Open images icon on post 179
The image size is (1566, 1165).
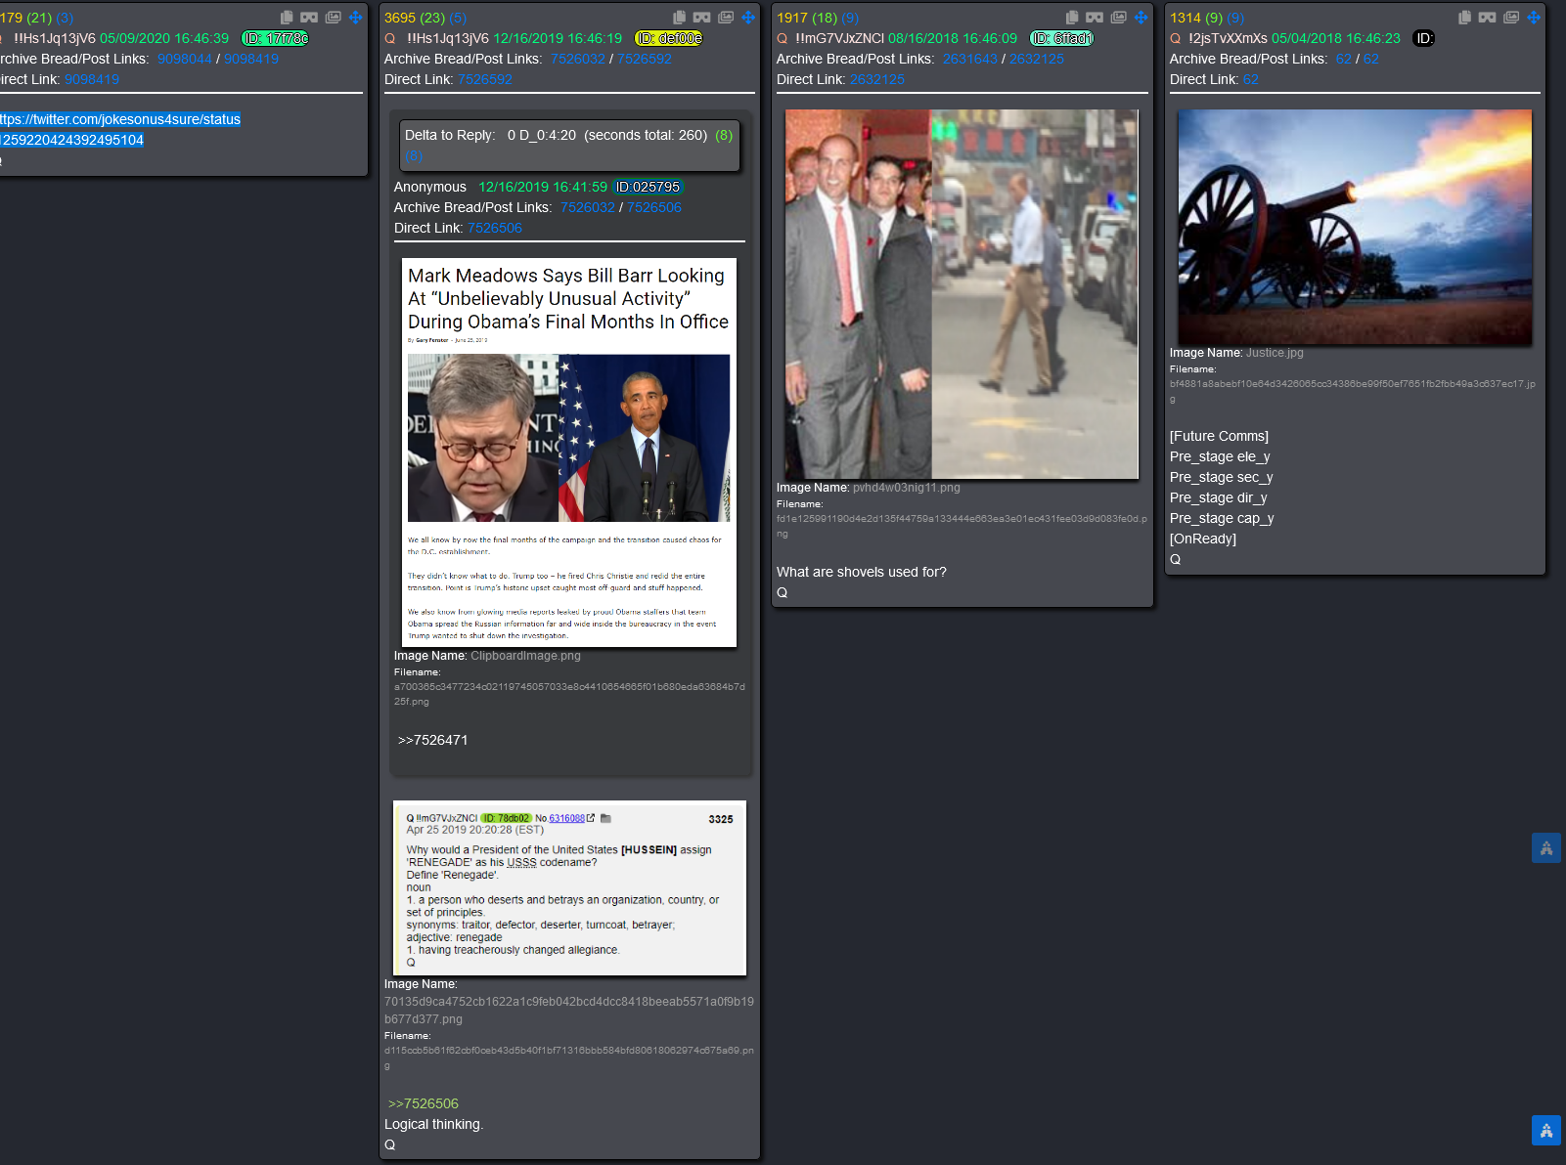[x=334, y=18]
